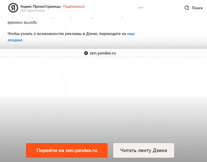207x162 pixels.
Task: Open the zen.yandex.ru link bar
Action: click(104, 53)
